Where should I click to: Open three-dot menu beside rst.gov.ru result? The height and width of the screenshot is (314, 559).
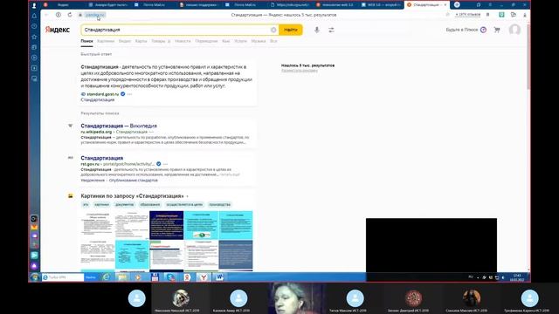165,164
